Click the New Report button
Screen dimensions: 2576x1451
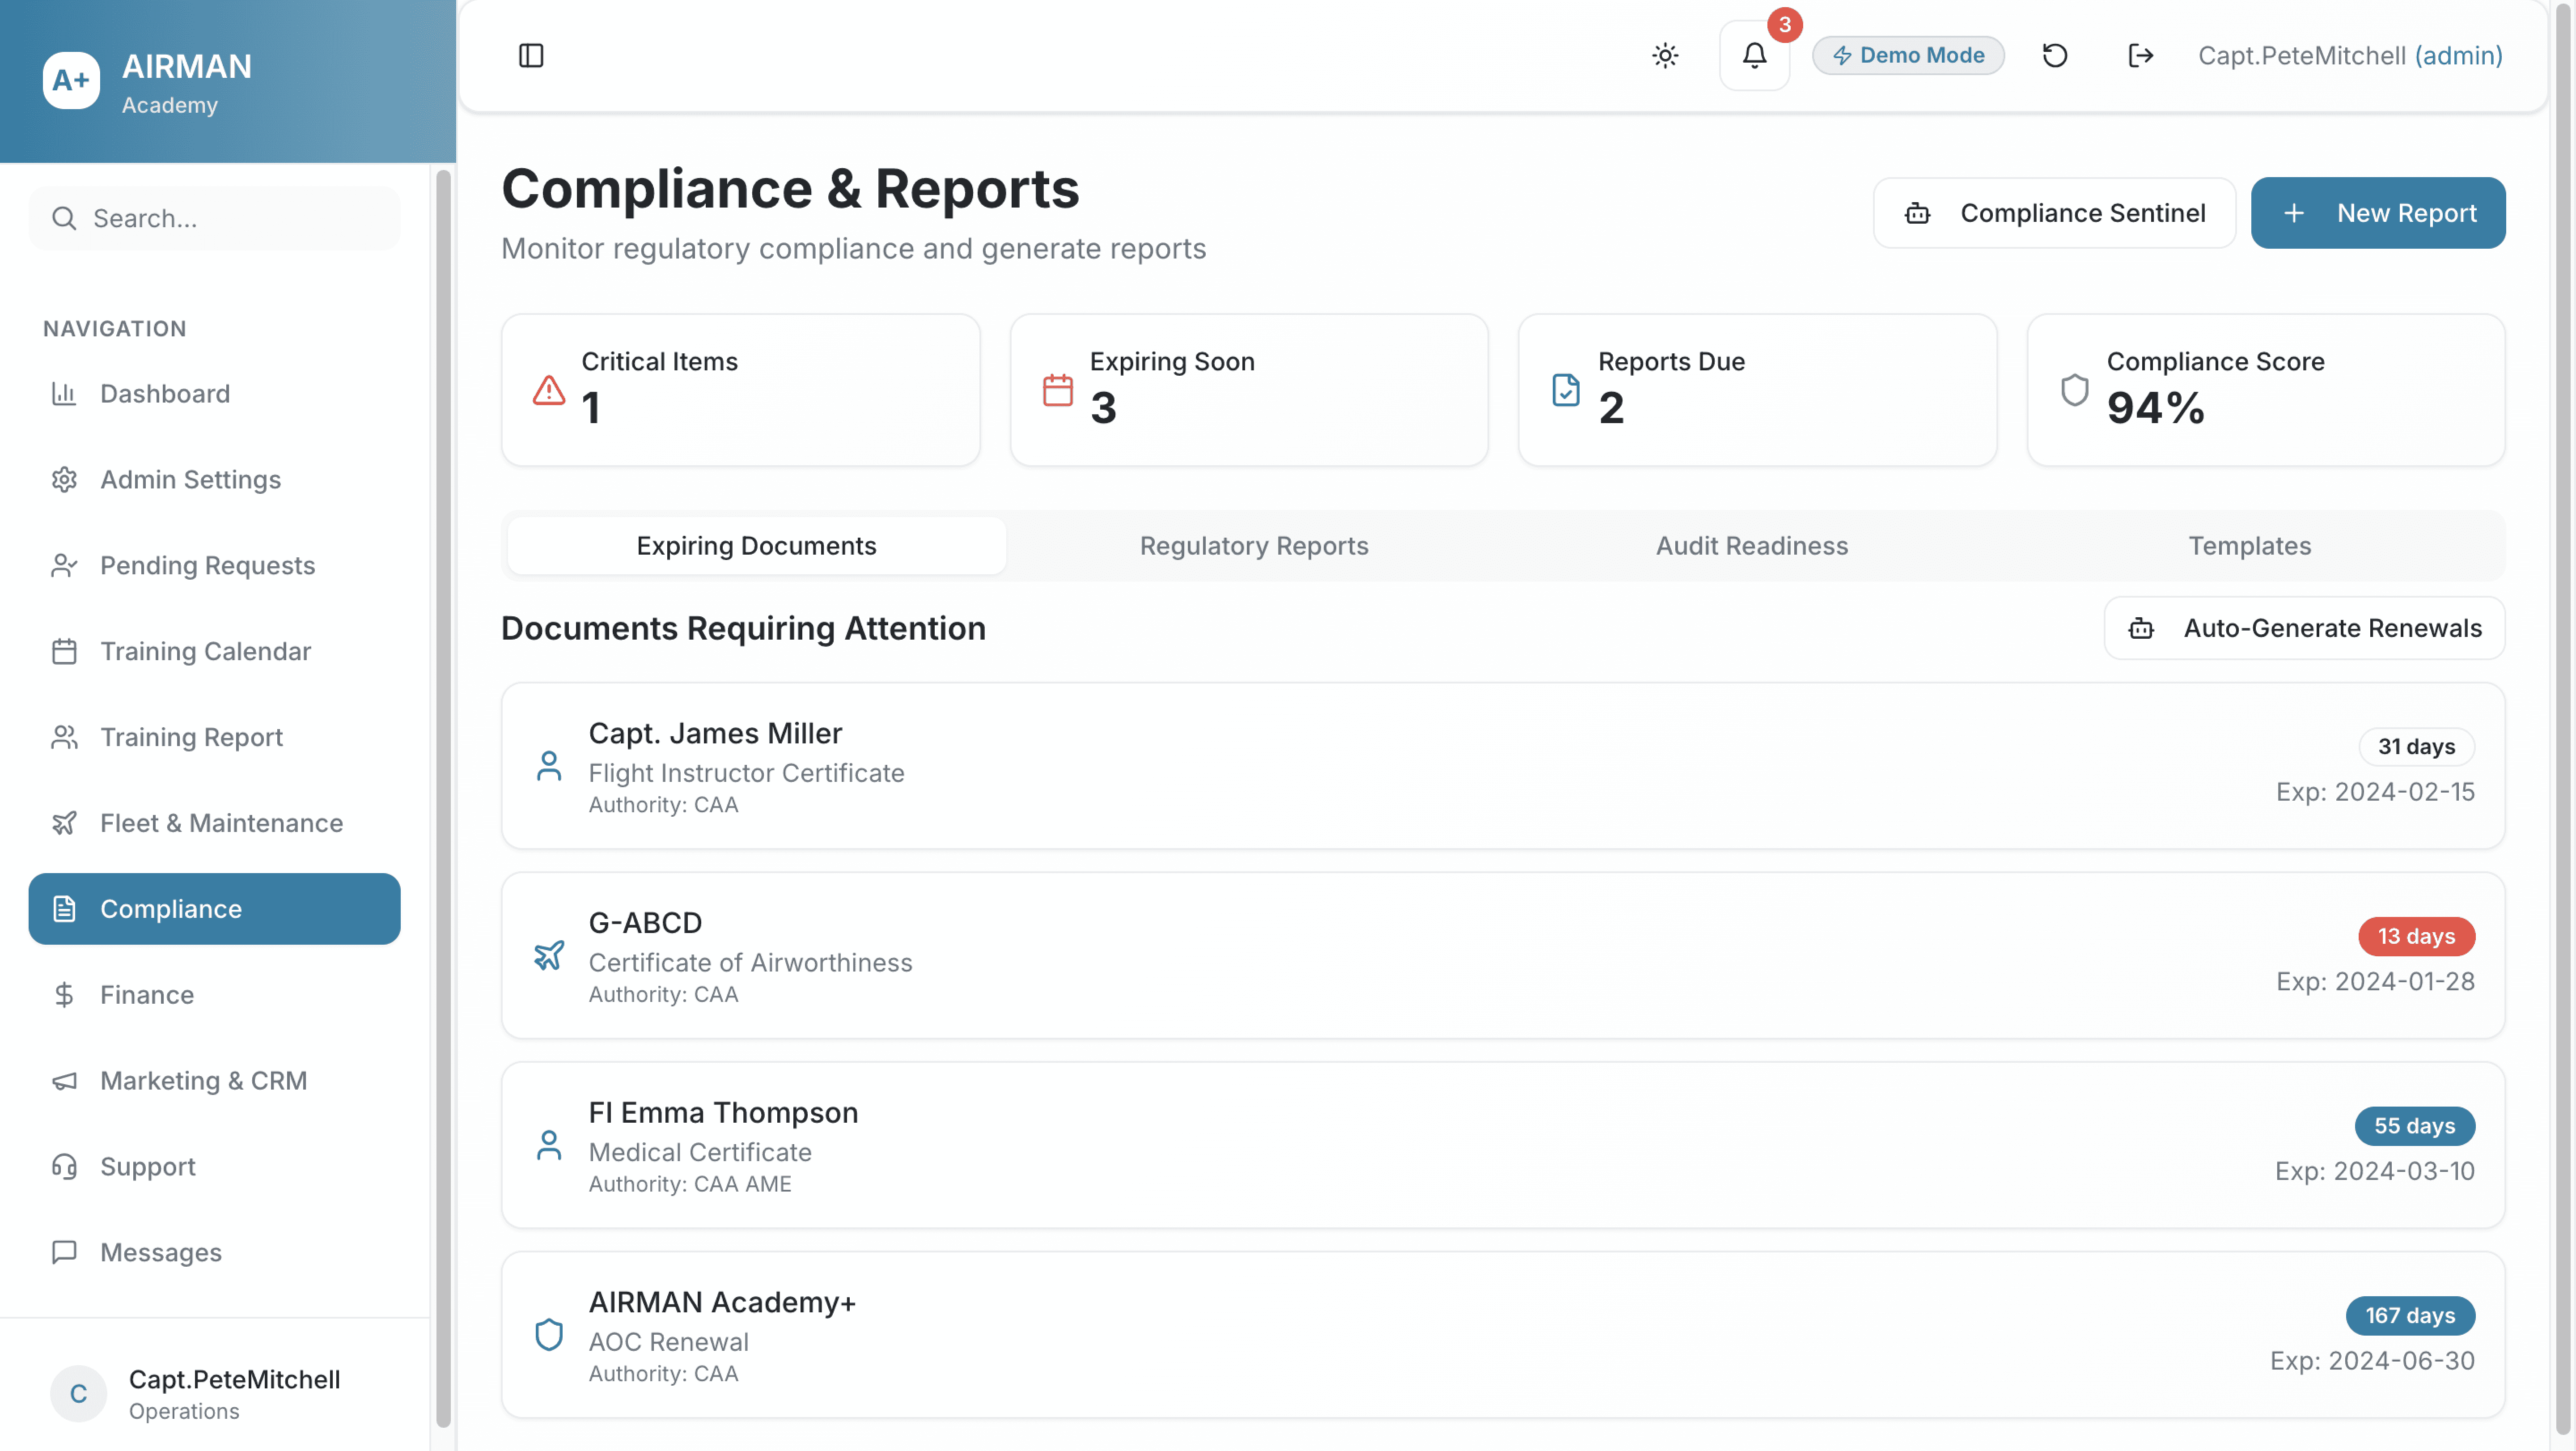pyautogui.click(x=2377, y=213)
